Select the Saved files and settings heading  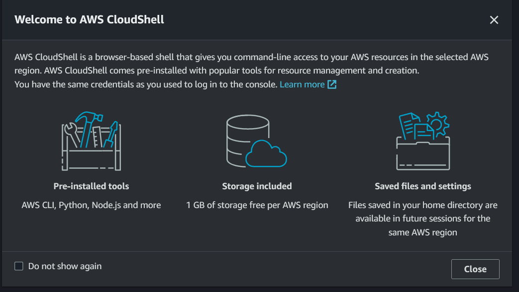(x=423, y=186)
